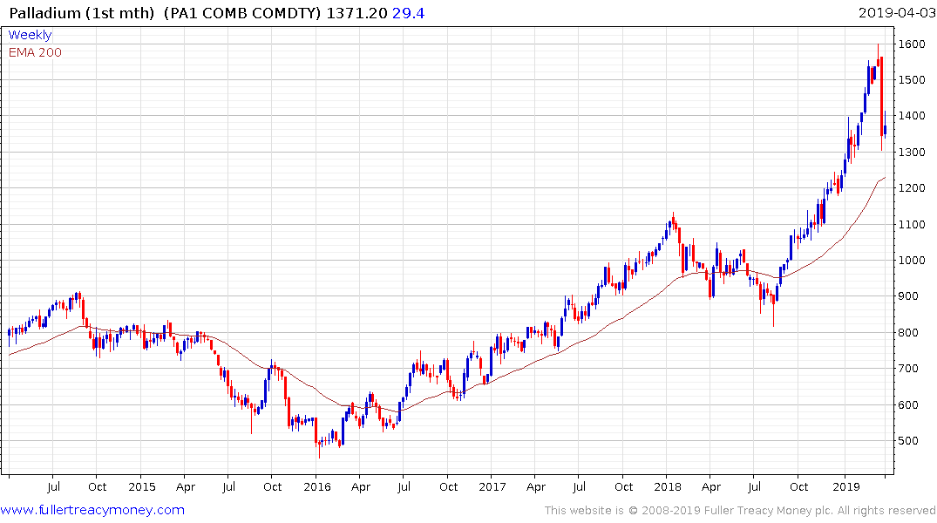This screenshot has height=523, width=937.
Task: Click the blue change value 29.4
Action: tap(408, 13)
